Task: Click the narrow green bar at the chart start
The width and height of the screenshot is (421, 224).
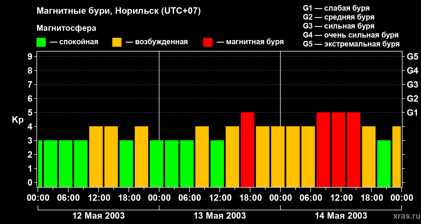Action: (x=40, y=164)
